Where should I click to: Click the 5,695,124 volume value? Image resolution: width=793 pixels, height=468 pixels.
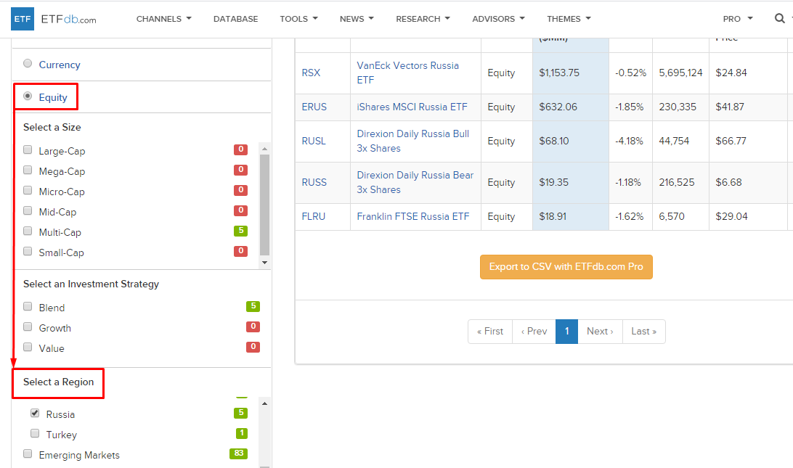[x=680, y=73]
